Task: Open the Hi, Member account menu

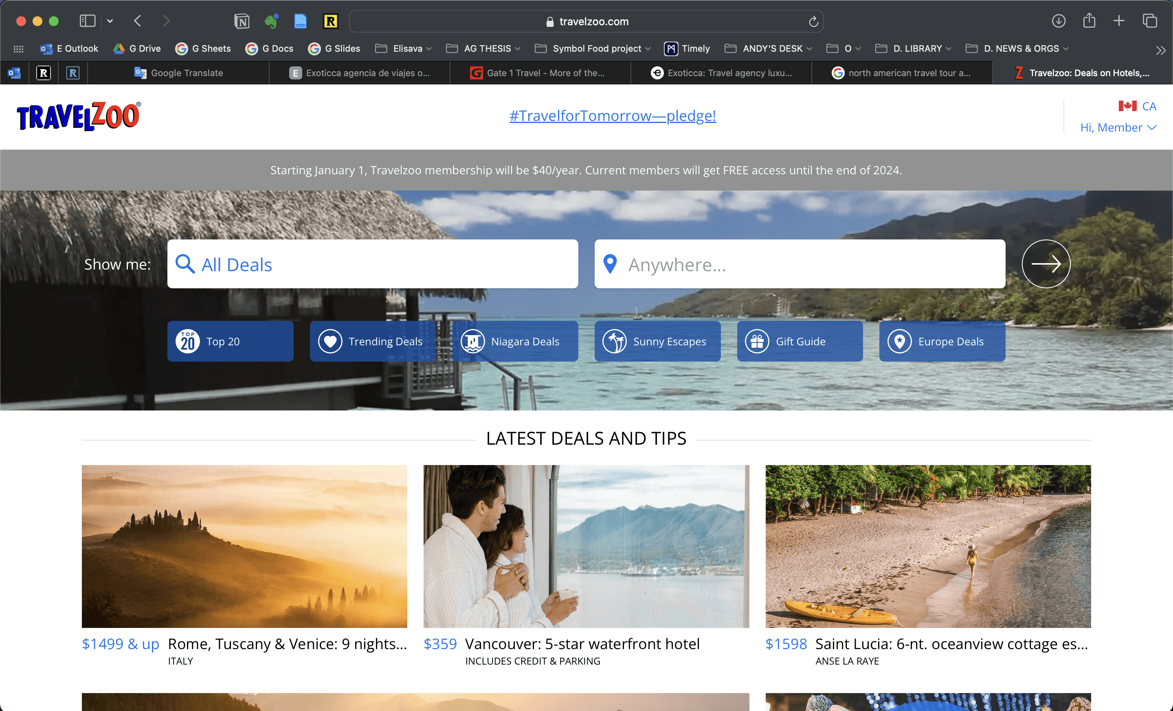Action: coord(1118,127)
